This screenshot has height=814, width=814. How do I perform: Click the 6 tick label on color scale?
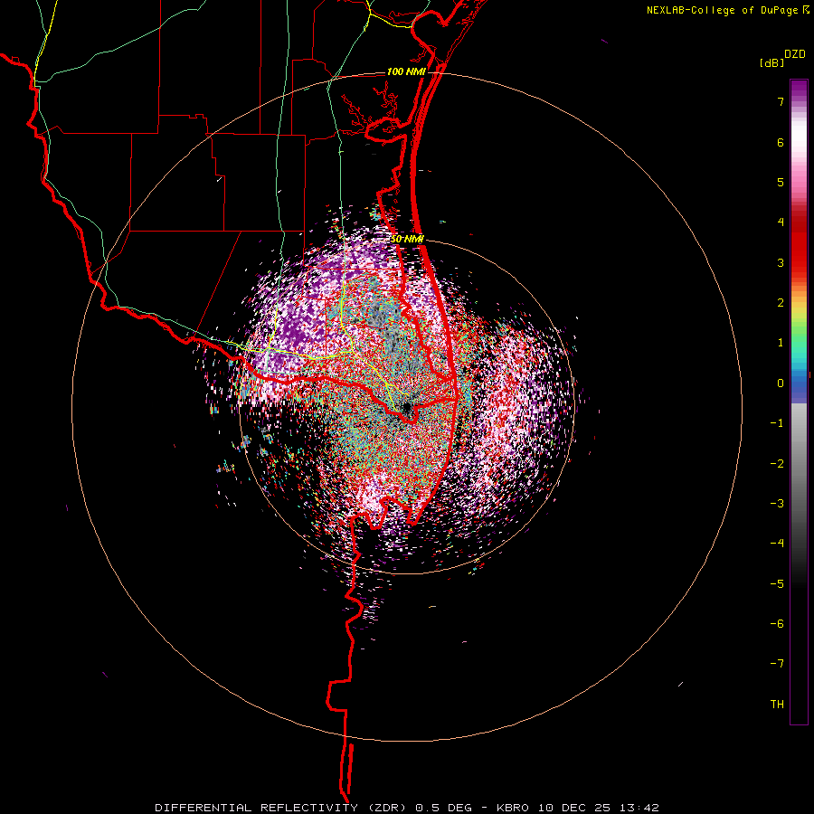pos(781,142)
